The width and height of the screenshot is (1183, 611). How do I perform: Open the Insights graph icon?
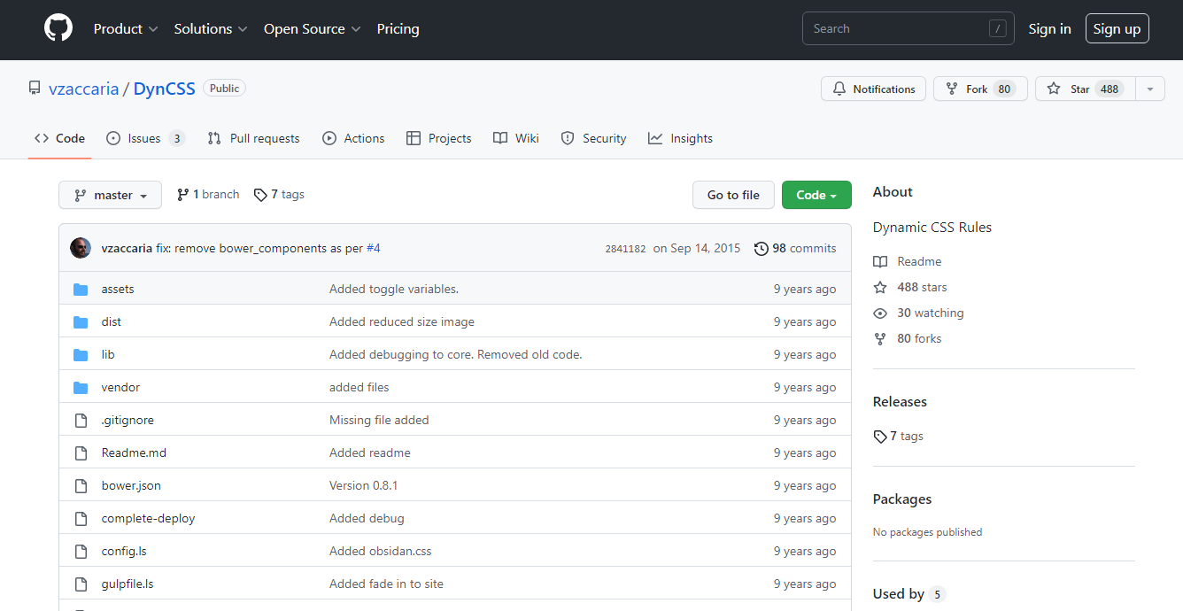[654, 138]
